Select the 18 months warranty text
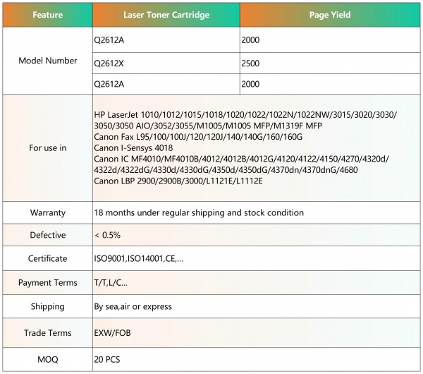 [x=199, y=213]
